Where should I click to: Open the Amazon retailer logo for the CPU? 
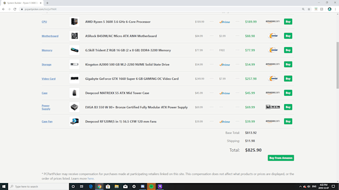tap(272, 21)
